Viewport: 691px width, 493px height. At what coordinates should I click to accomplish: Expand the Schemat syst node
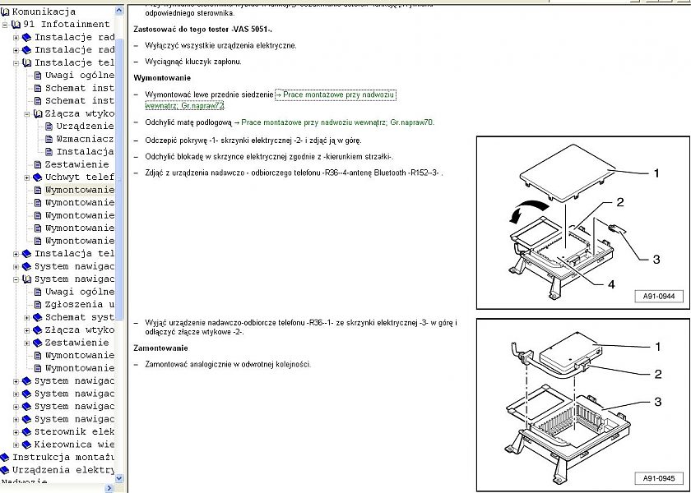coord(27,318)
